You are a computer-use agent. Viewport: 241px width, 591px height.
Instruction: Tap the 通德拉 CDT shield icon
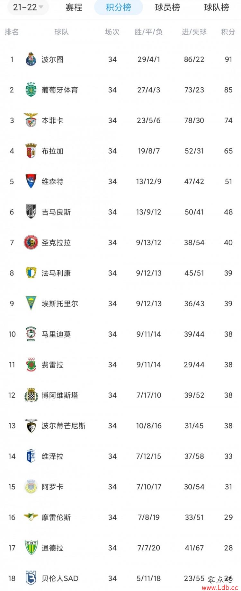pyautogui.click(x=31, y=548)
